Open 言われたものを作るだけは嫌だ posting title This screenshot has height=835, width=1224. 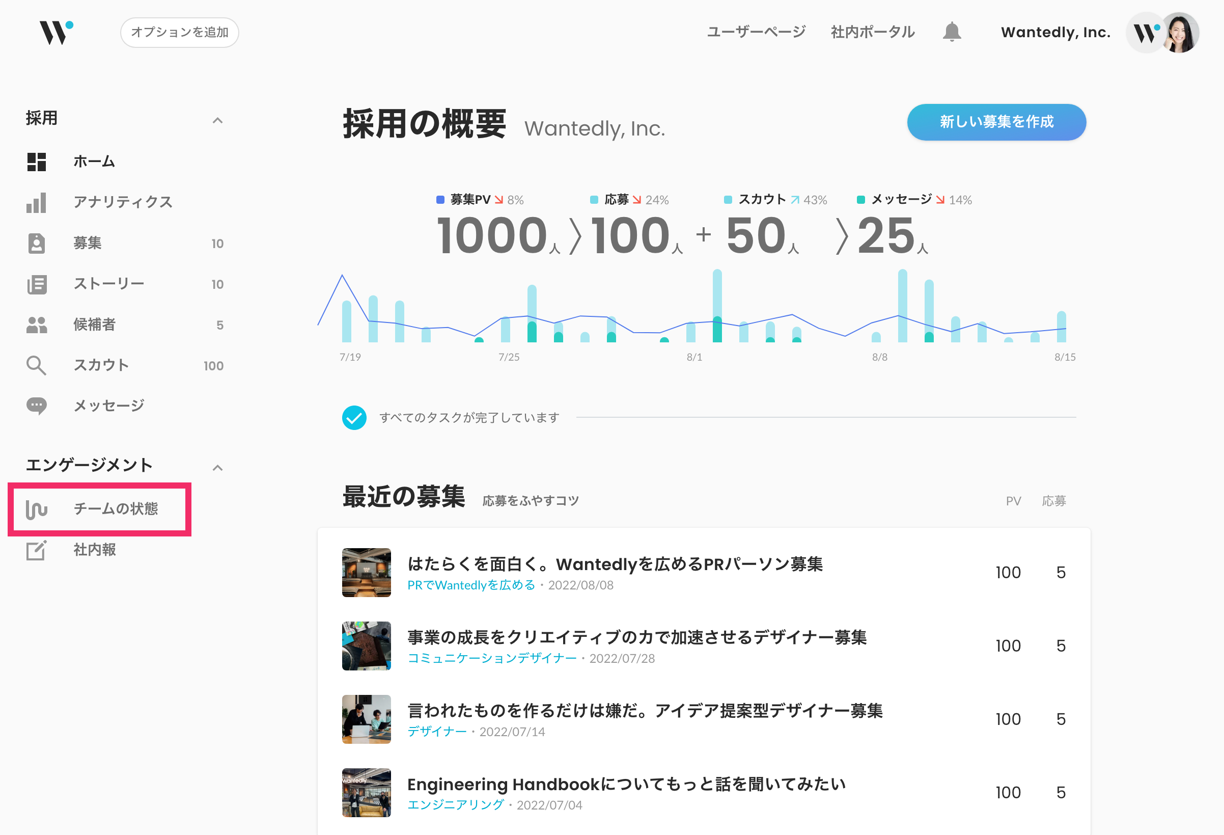pos(645,711)
